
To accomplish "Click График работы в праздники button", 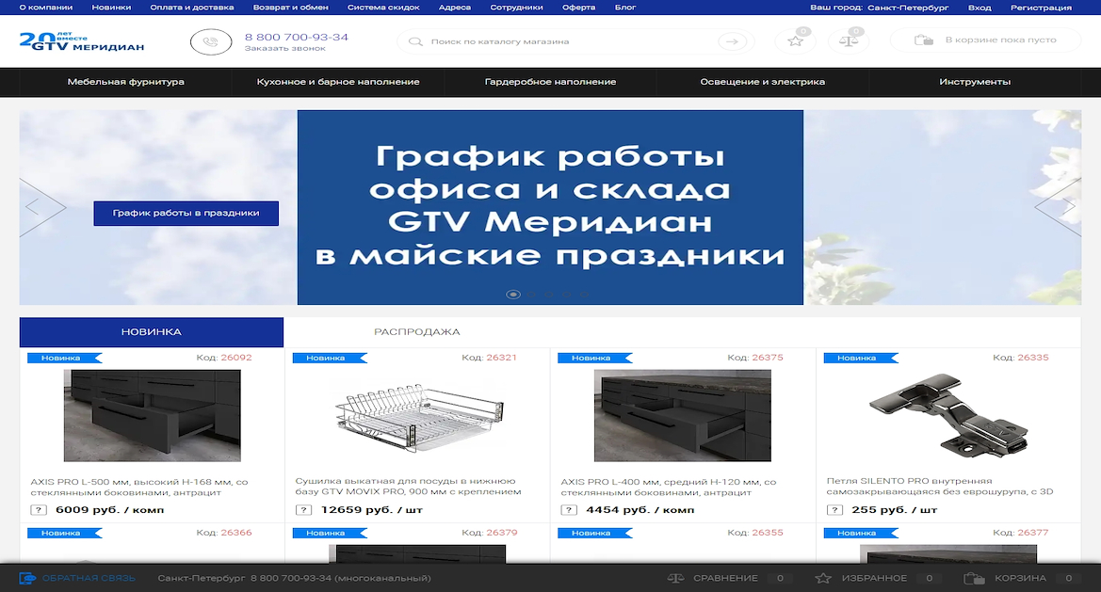I will tap(186, 214).
